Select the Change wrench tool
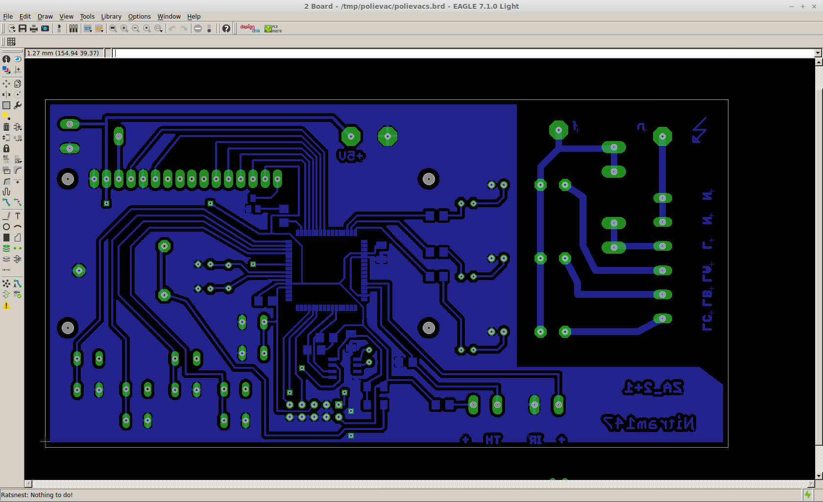Viewport: 823px width, 502px height. coord(18,105)
